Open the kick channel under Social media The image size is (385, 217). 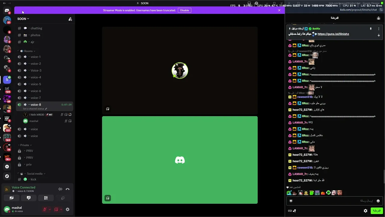[x=45, y=179]
